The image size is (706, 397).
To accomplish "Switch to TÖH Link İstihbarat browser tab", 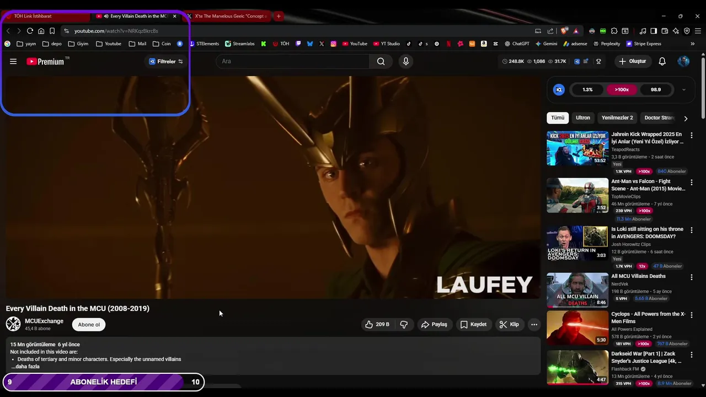I will (x=45, y=16).
